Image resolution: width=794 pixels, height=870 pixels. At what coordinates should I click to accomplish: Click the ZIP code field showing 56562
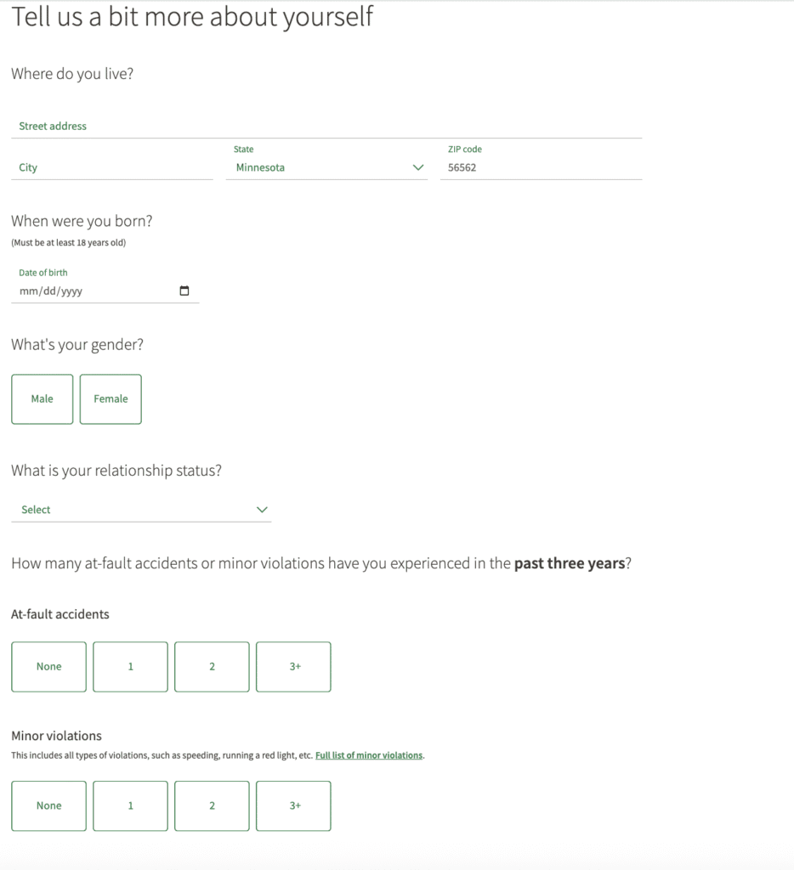541,168
